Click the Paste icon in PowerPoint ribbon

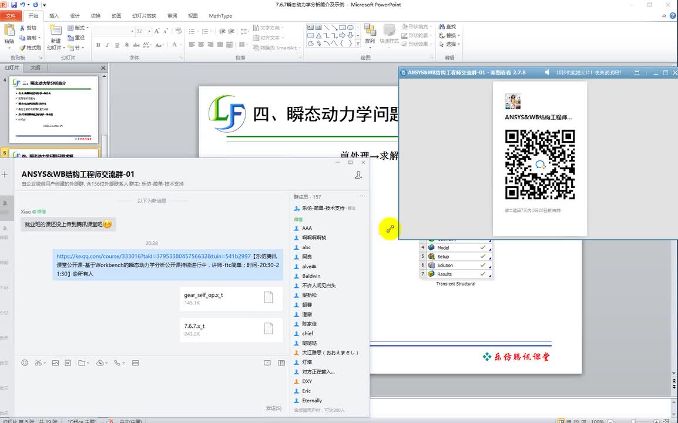(9, 31)
